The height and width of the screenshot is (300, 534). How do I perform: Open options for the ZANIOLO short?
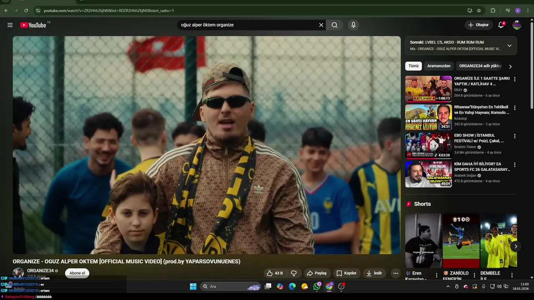click(474, 275)
